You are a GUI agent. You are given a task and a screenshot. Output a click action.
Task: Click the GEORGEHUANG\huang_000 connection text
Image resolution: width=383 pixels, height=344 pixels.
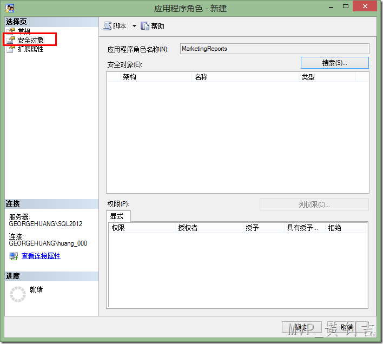pyautogui.click(x=48, y=243)
